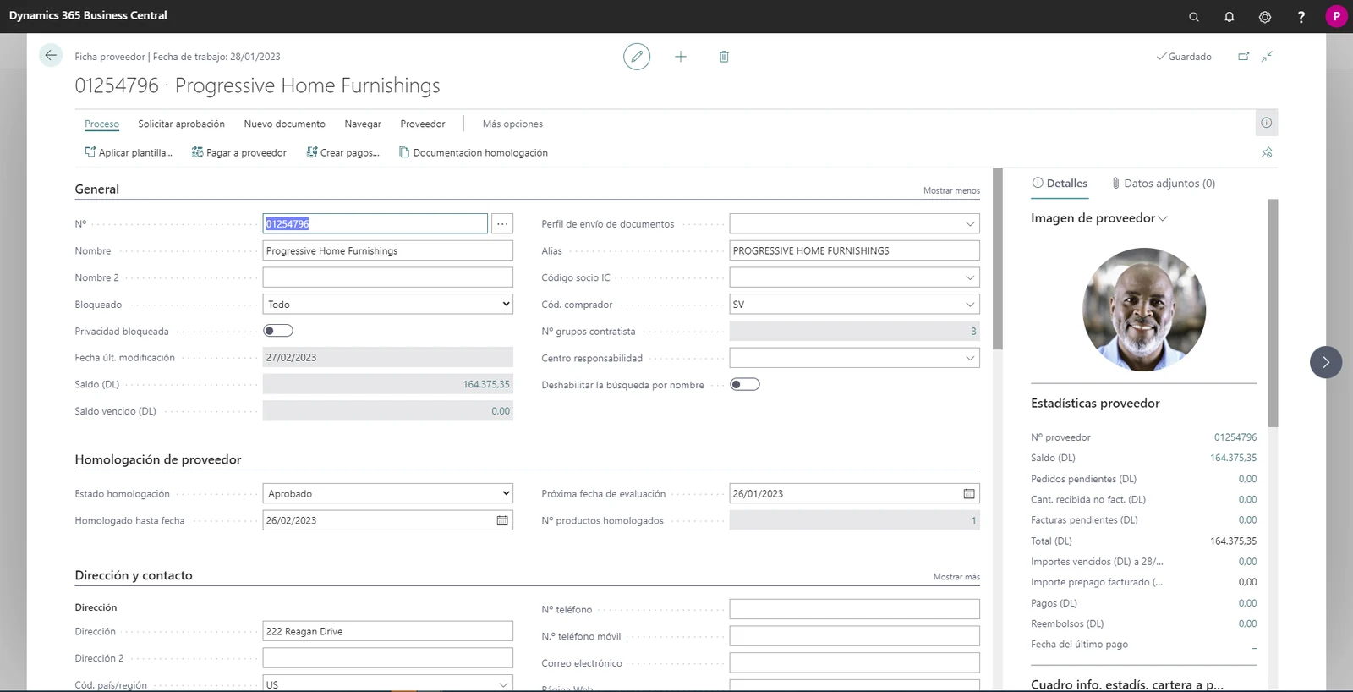The width and height of the screenshot is (1353, 692).
Task: Collapse the page using shrink arrows icon
Action: [x=1267, y=57]
